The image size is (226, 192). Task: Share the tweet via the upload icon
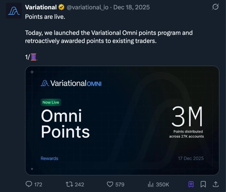click(216, 184)
